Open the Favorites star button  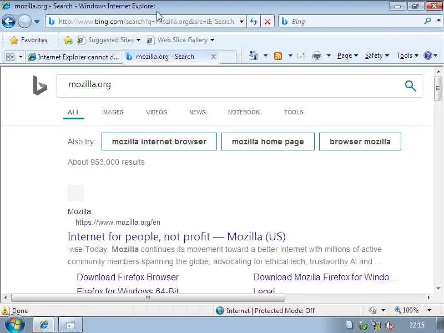(28, 40)
